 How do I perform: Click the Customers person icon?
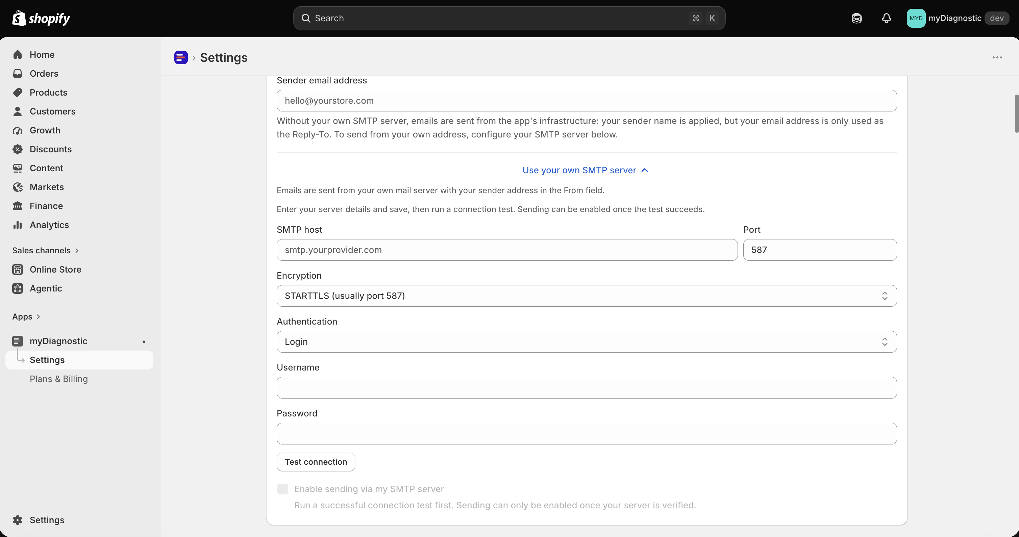[x=18, y=111]
